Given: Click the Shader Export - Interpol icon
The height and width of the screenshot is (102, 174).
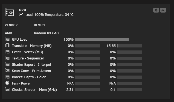Looking at the screenshot, I should (7, 64).
